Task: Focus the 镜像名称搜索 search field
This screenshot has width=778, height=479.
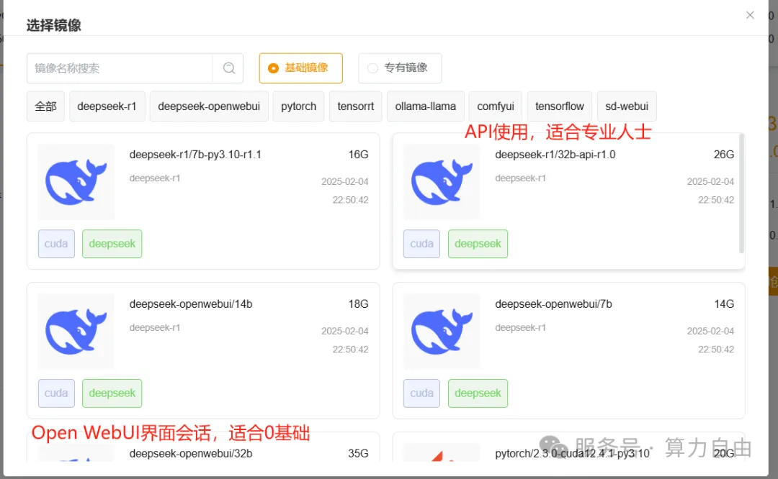Action: pos(120,68)
